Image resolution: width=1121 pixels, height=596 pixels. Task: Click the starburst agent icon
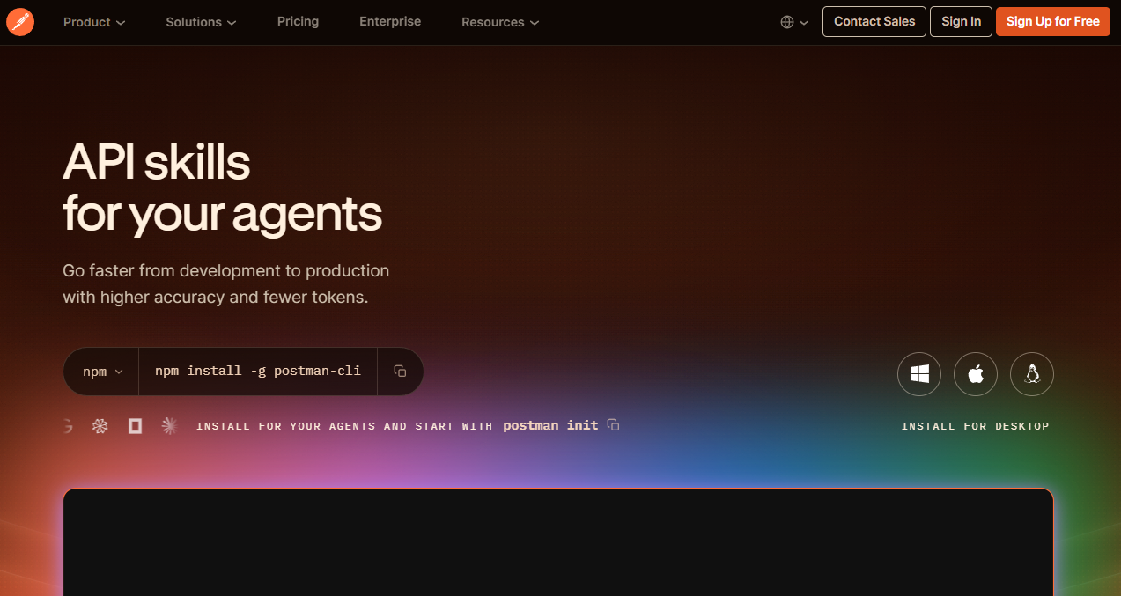pyautogui.click(x=170, y=426)
